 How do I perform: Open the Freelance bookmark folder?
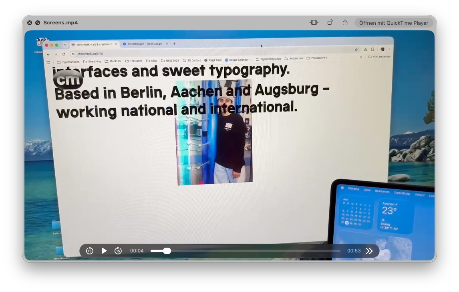134,61
